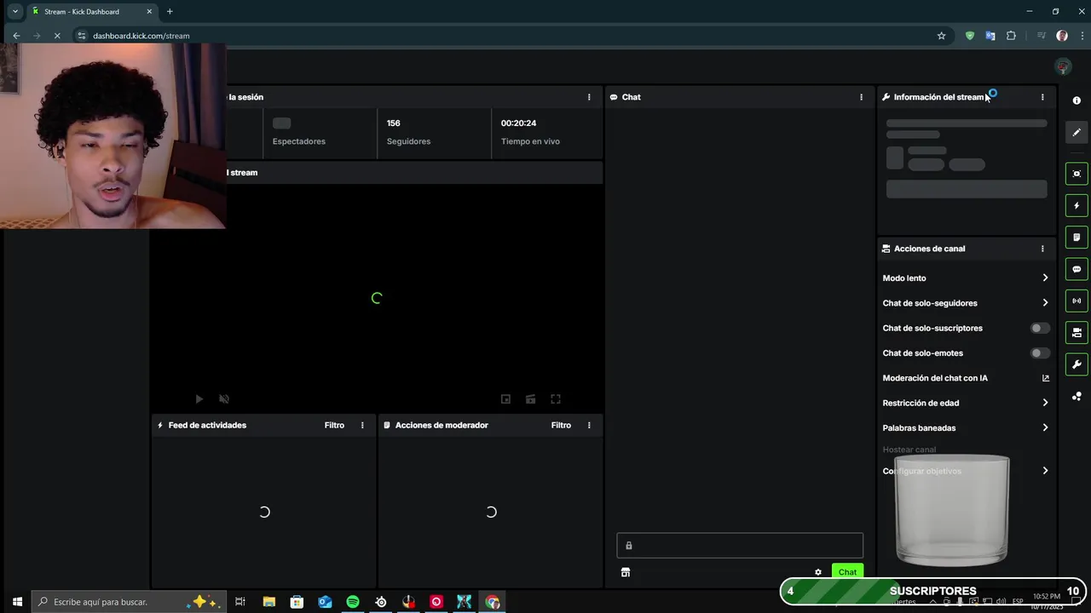
Task: Close the Kick Dashboard browser tab
Action: [x=149, y=12]
